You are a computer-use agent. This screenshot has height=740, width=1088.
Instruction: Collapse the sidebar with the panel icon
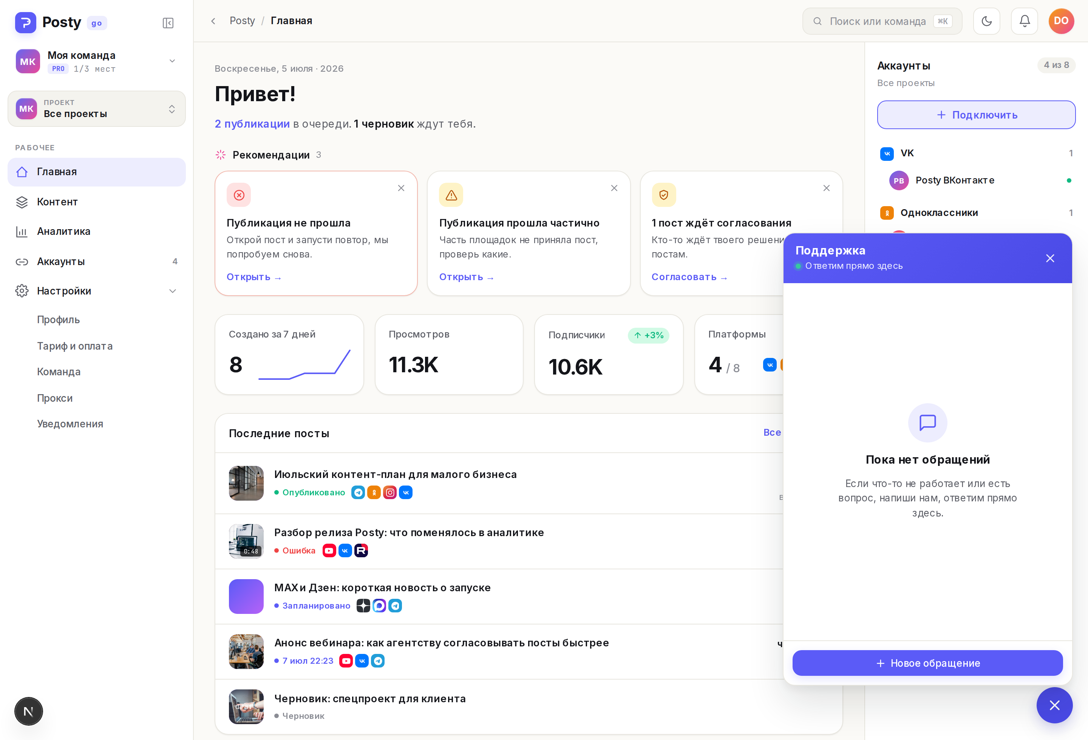click(x=168, y=23)
